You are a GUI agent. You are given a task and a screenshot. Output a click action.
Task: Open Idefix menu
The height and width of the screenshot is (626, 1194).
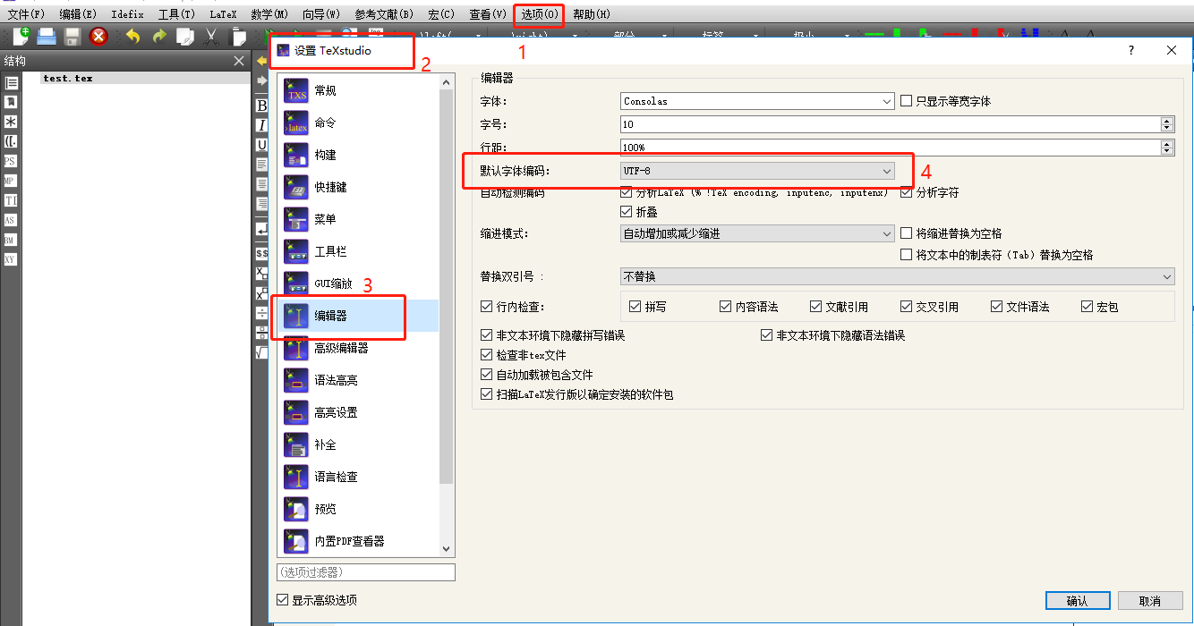pyautogui.click(x=128, y=14)
